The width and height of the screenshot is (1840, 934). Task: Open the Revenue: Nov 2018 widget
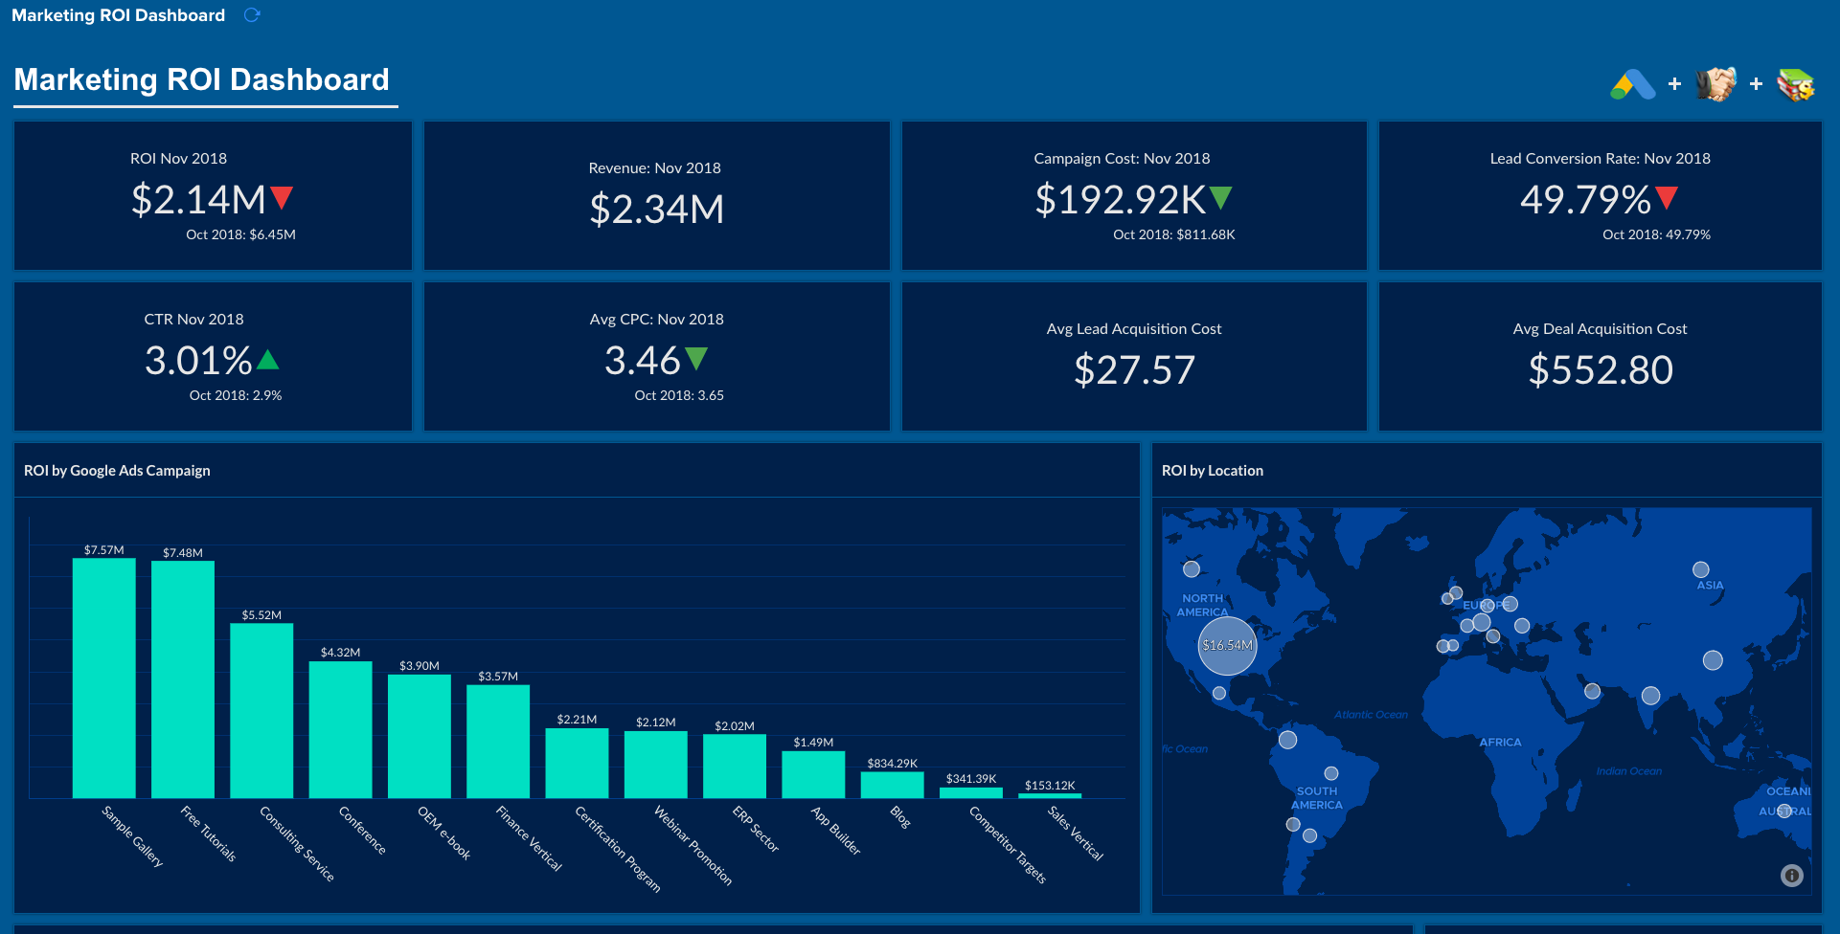[656, 195]
